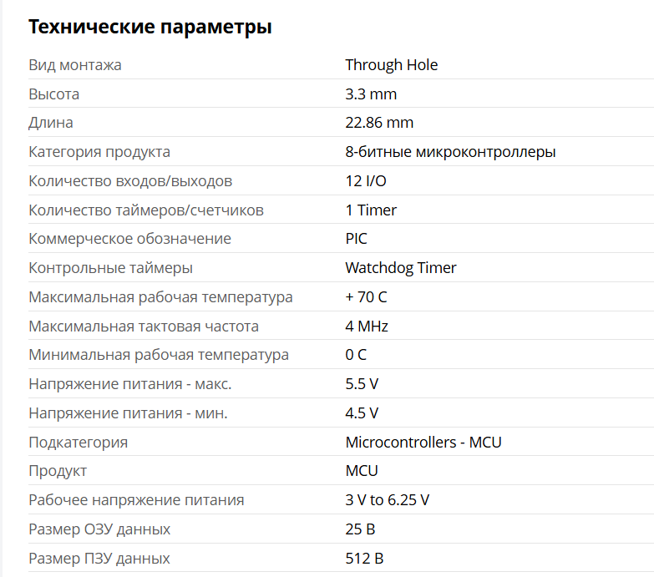Click the 'Продукт' row label

point(58,471)
